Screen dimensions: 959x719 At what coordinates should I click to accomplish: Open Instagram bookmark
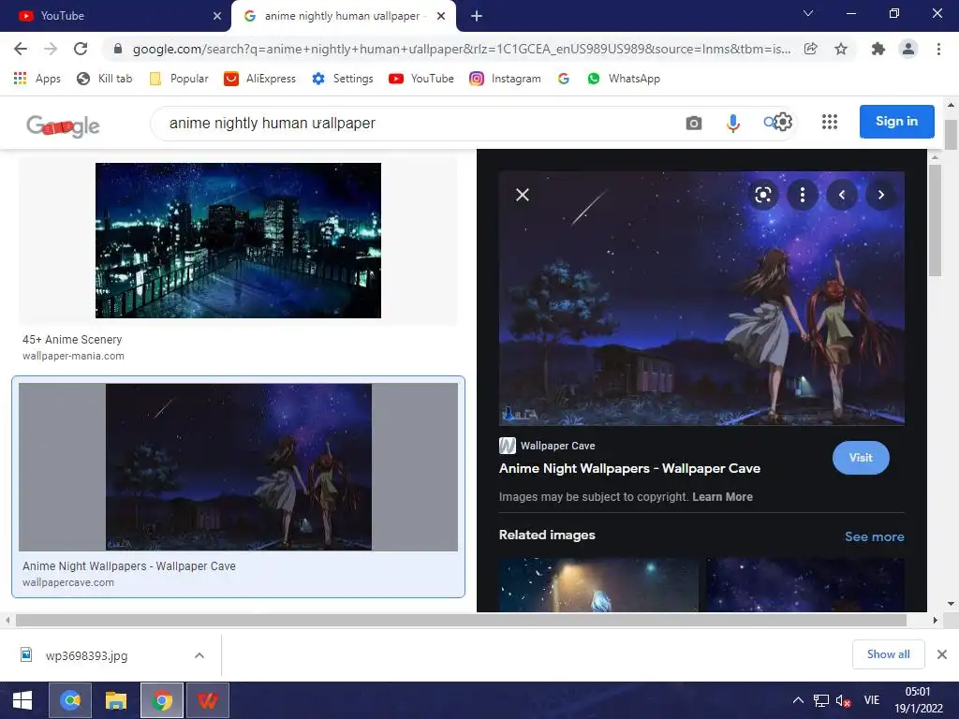[505, 79]
